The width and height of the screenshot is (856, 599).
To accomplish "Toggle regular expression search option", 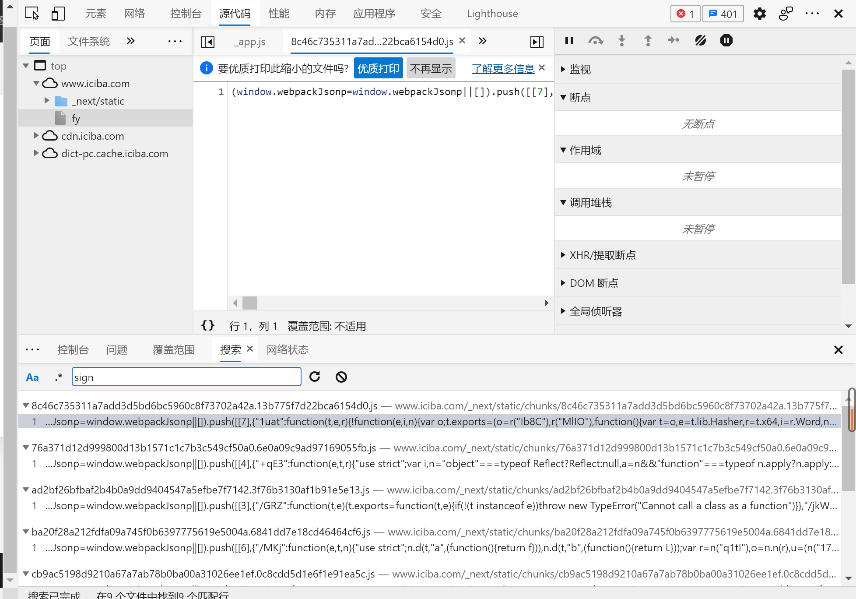I will pyautogui.click(x=58, y=377).
